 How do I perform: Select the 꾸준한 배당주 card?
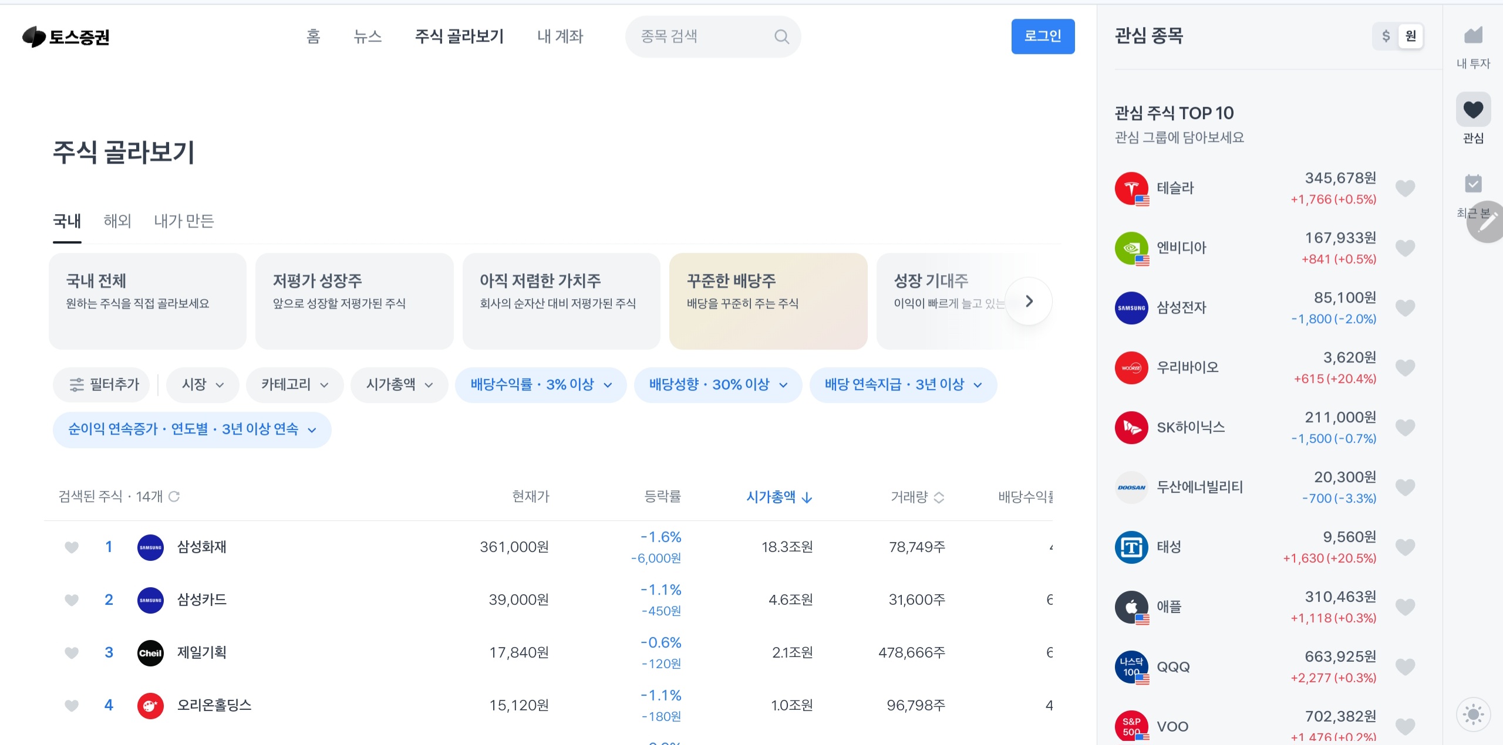pos(769,301)
